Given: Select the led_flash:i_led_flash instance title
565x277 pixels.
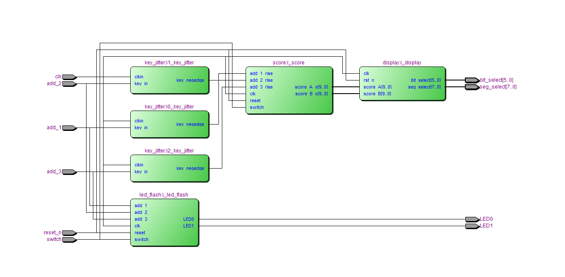Looking at the screenshot, I should click(x=164, y=195).
